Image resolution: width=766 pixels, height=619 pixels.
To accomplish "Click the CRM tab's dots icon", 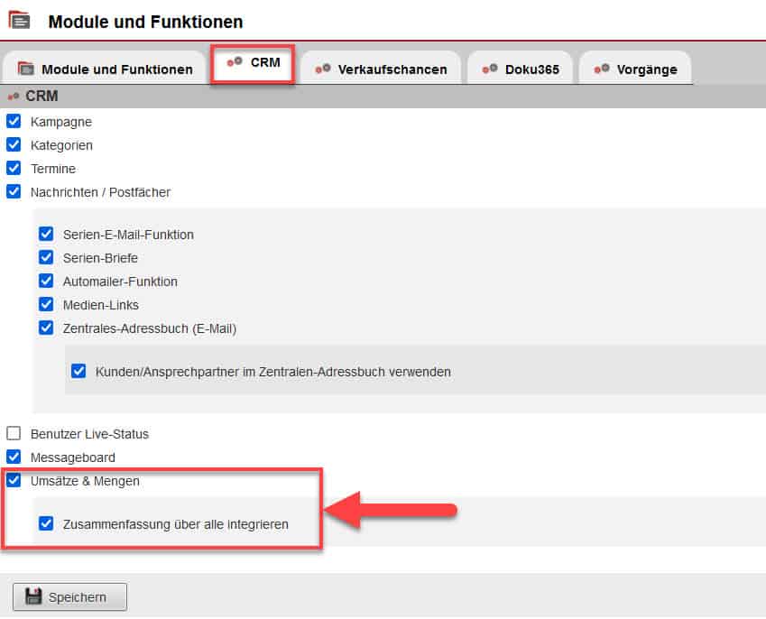I will pyautogui.click(x=235, y=62).
